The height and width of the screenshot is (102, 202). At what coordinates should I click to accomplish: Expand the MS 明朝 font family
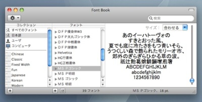pos(56,84)
